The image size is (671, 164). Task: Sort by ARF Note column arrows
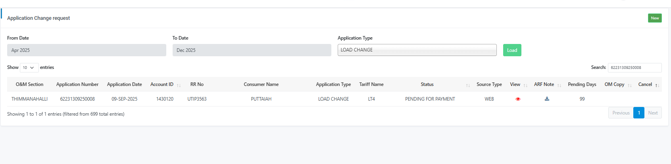559,85
